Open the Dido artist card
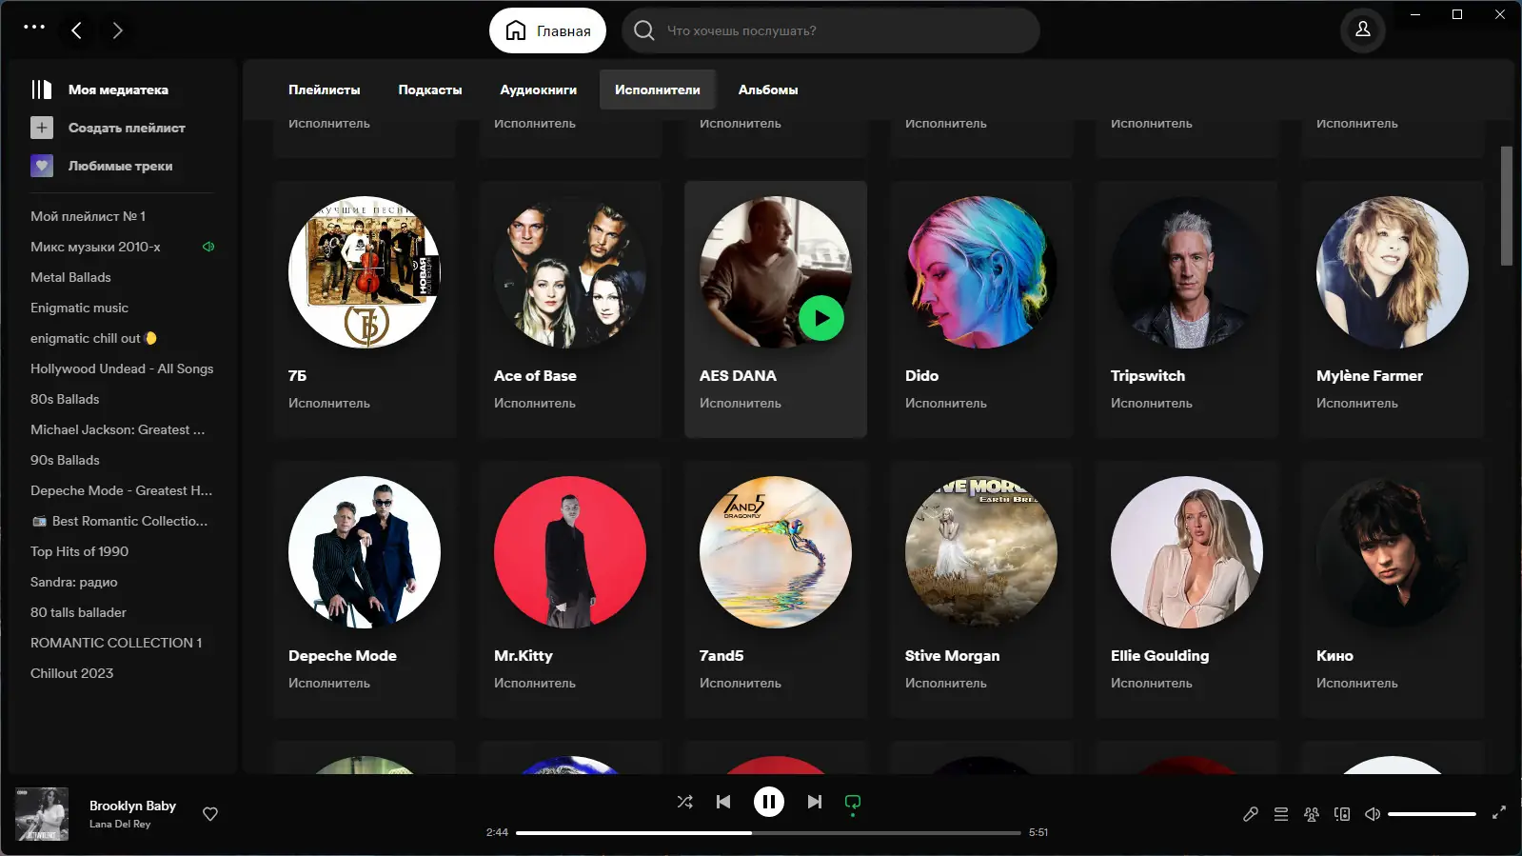The image size is (1522, 856). (981, 309)
